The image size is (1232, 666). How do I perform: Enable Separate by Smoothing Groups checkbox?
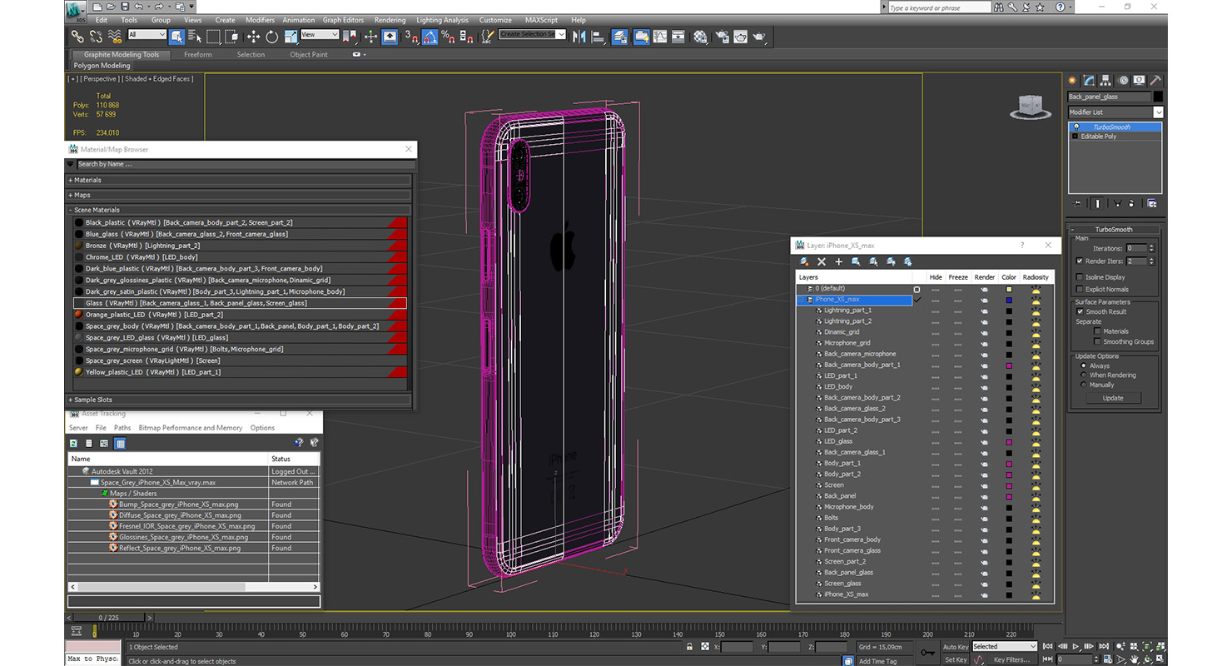1097,341
